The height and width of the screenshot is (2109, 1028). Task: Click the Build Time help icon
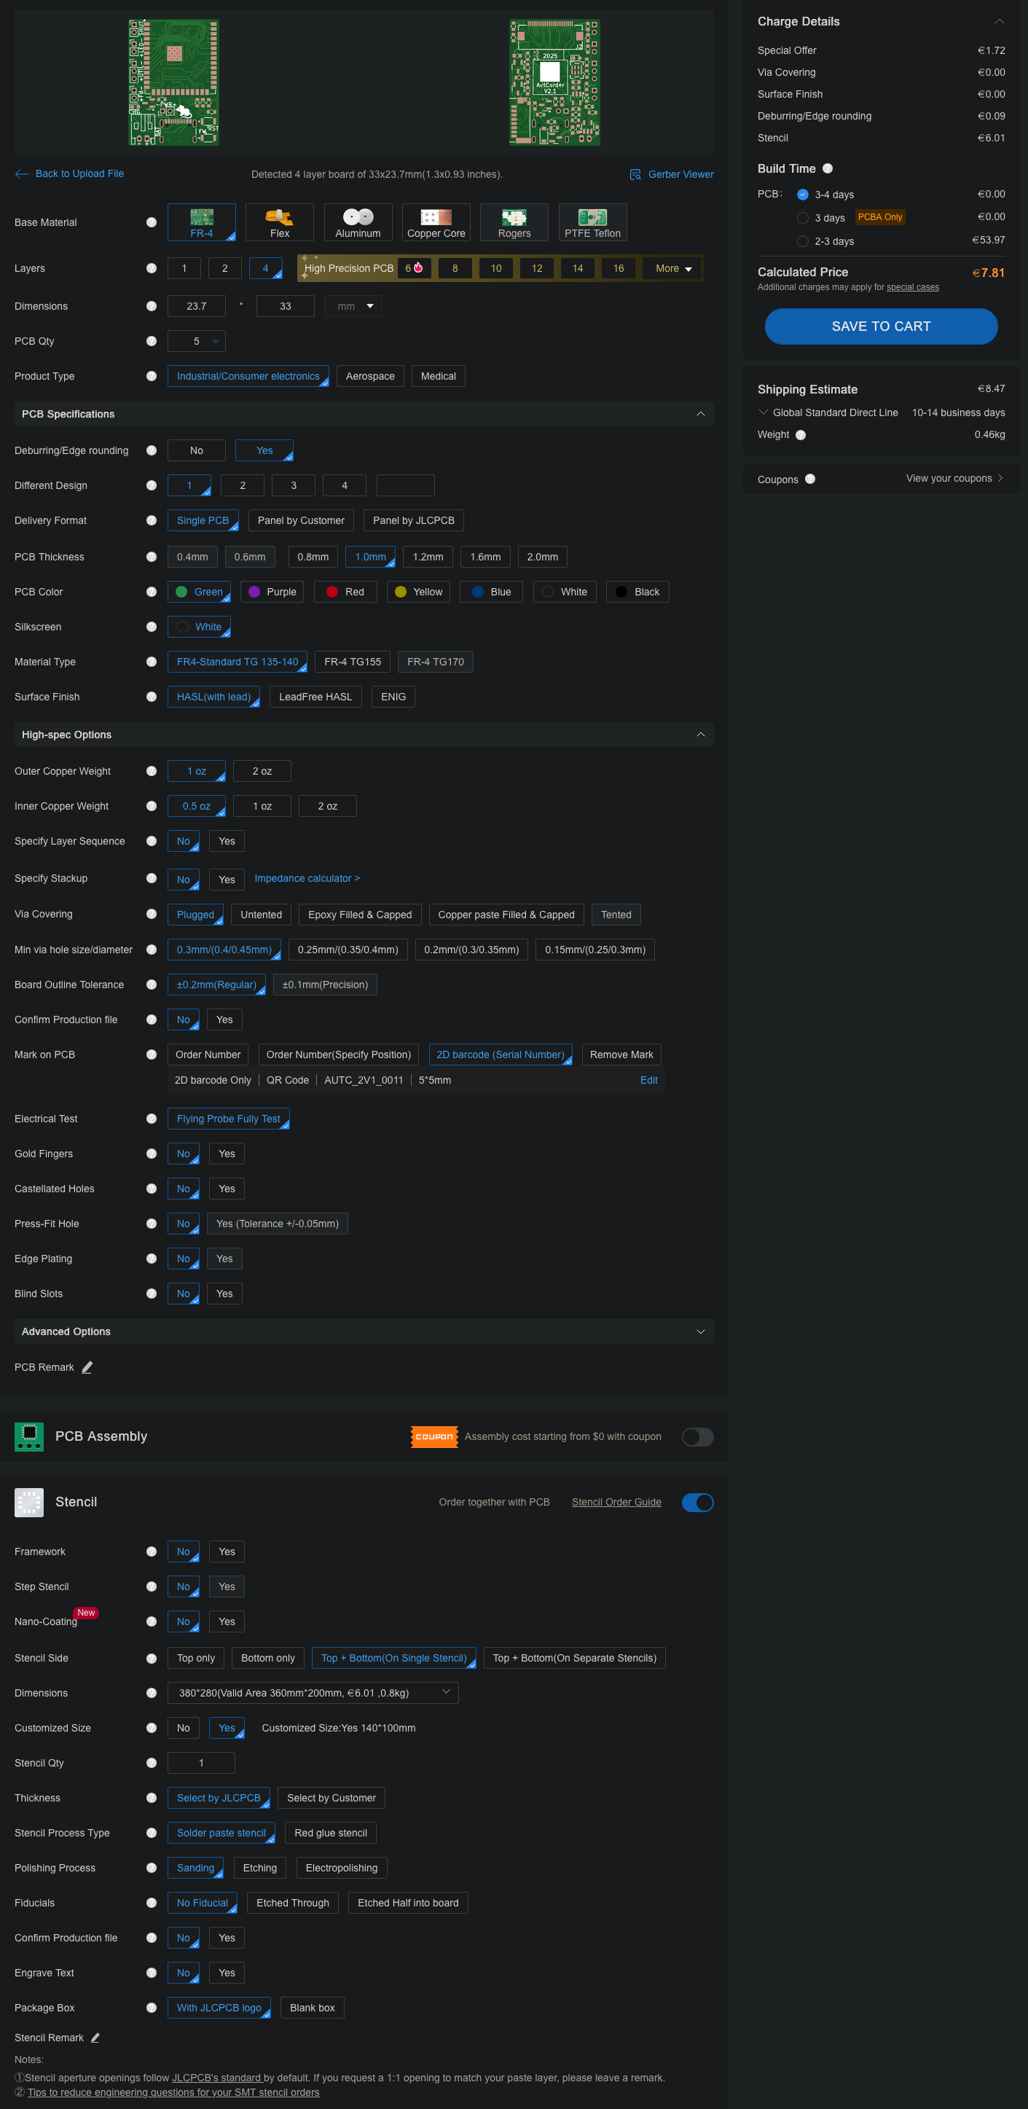pyautogui.click(x=828, y=168)
